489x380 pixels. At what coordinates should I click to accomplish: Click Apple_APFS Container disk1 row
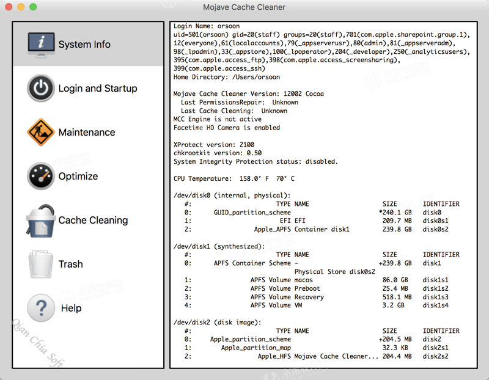[x=316, y=229]
